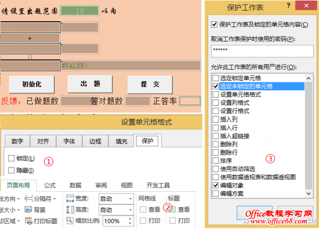The width and height of the screenshot is (319, 229).
Task: Decrease 缩放比例 stepper value
Action: [x=130, y=223]
